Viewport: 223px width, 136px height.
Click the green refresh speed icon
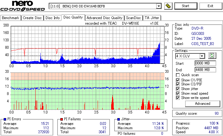coord(212,56)
